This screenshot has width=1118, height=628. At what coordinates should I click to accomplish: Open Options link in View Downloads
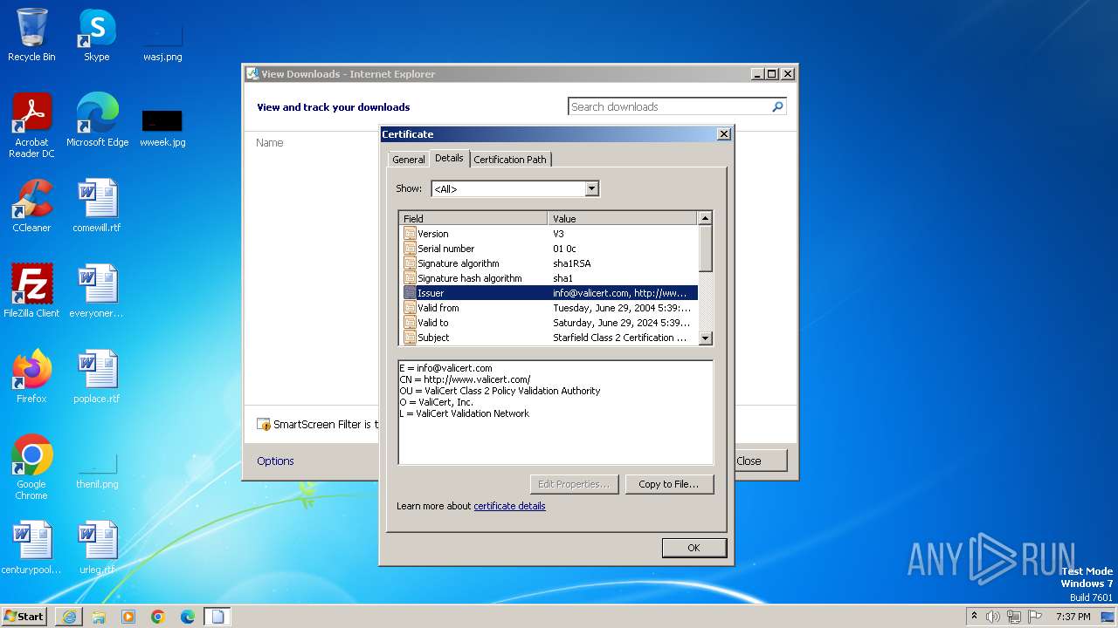(275, 461)
